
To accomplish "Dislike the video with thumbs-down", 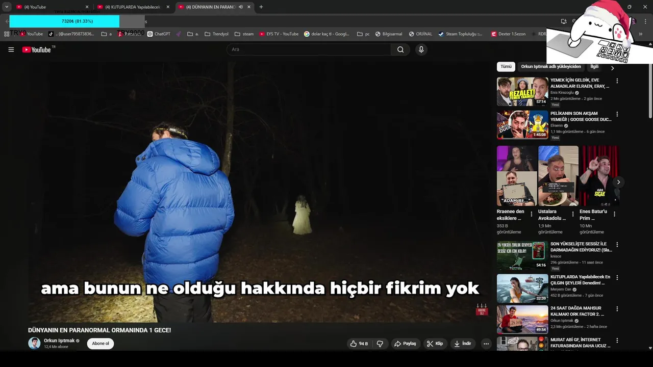I will [380, 344].
